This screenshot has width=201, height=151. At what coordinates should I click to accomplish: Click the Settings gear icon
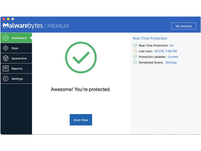click(6, 79)
